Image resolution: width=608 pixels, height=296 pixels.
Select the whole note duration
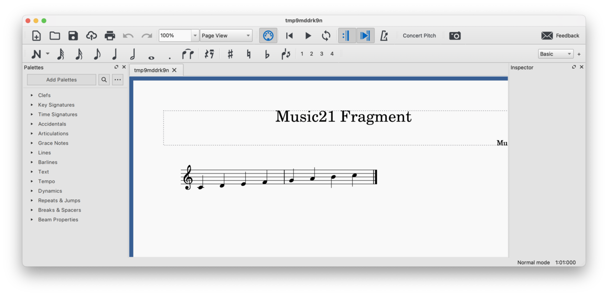150,54
